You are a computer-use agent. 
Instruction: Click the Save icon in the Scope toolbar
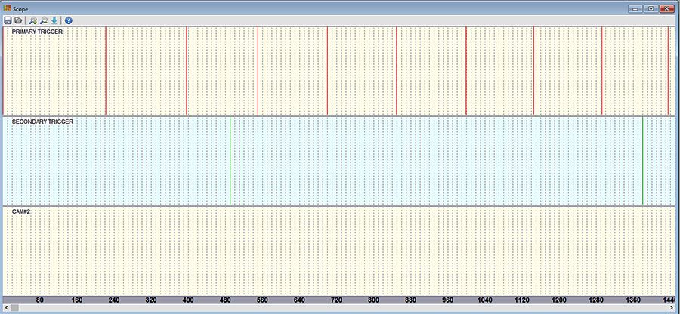pyautogui.click(x=8, y=20)
